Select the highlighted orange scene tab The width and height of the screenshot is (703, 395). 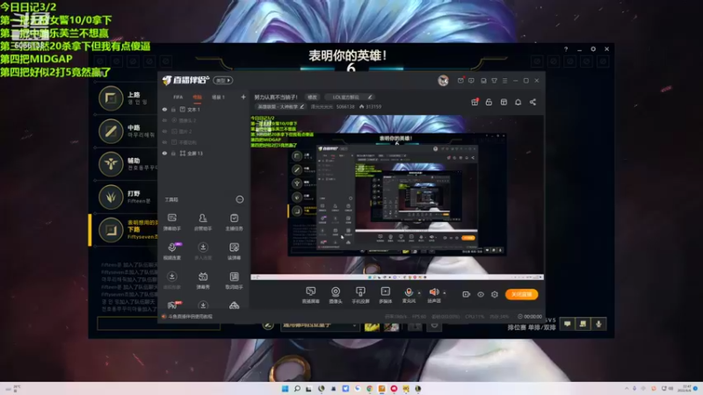tap(197, 97)
